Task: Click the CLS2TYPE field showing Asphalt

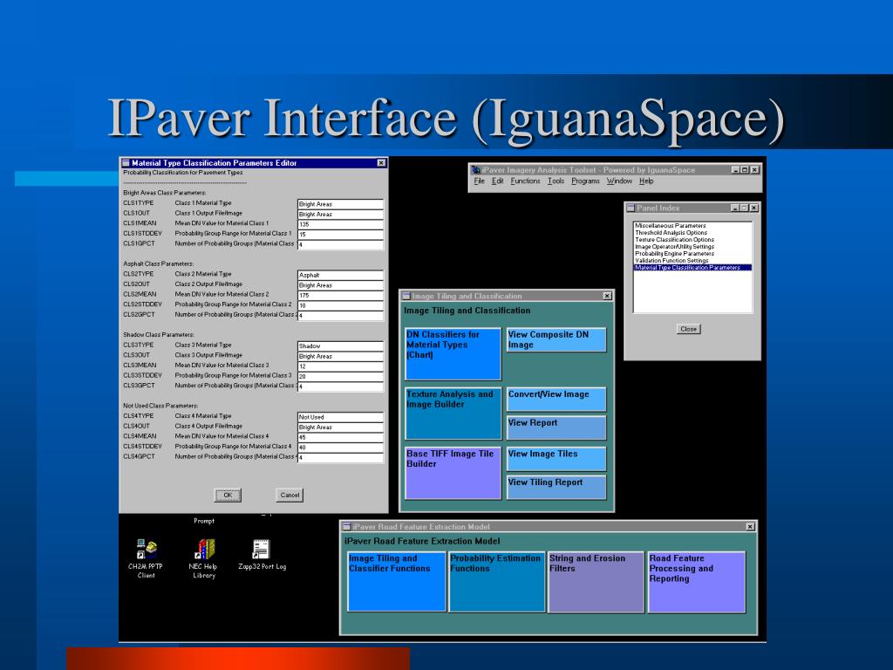Action: (341, 275)
